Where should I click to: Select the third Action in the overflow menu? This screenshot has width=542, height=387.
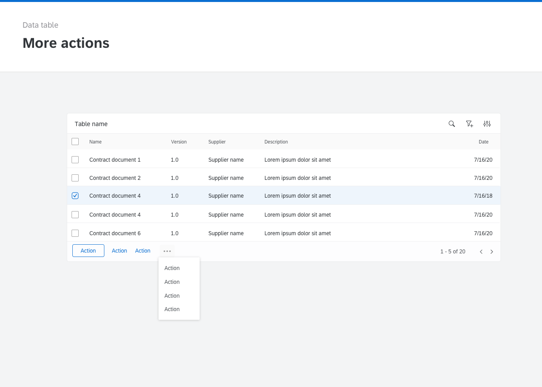[172, 295]
